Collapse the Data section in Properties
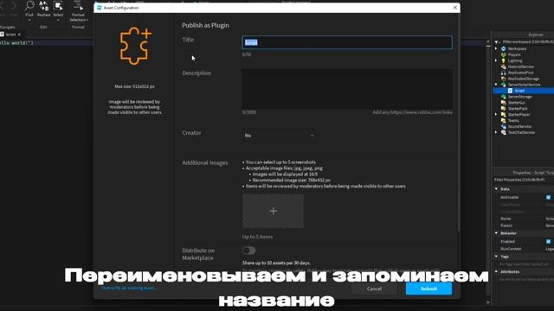The width and height of the screenshot is (554, 311). [x=496, y=189]
